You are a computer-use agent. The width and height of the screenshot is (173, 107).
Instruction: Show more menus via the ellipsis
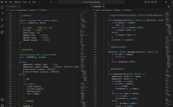pos(39,2)
